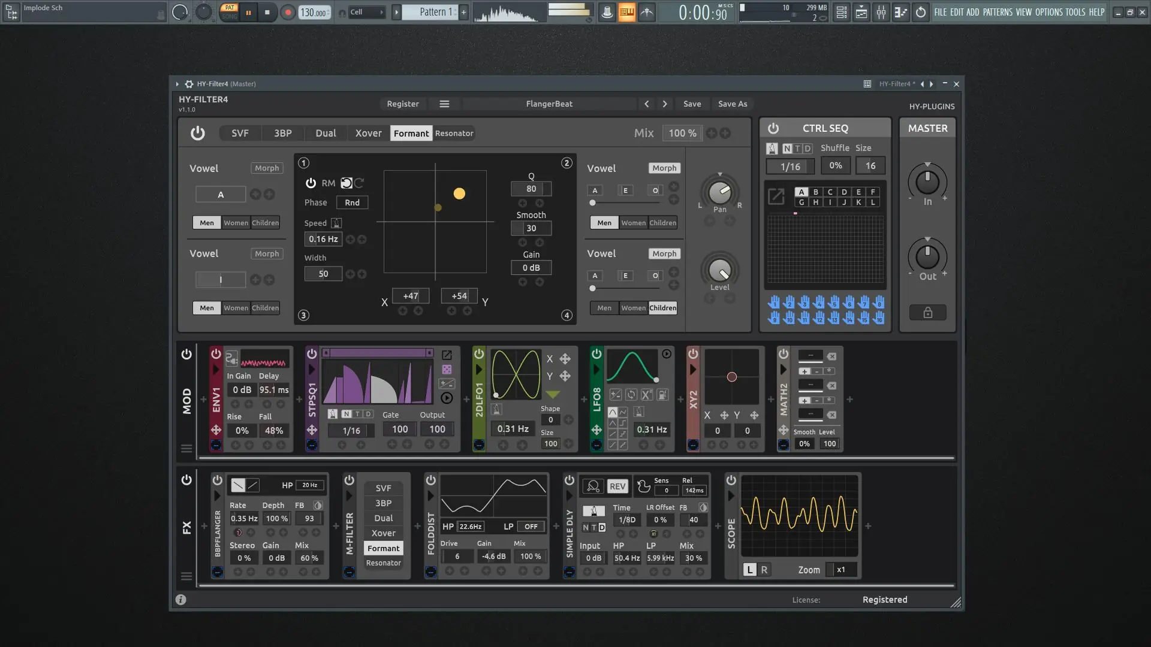Click the hamburger preset menu icon
1151x647 pixels.
point(444,104)
